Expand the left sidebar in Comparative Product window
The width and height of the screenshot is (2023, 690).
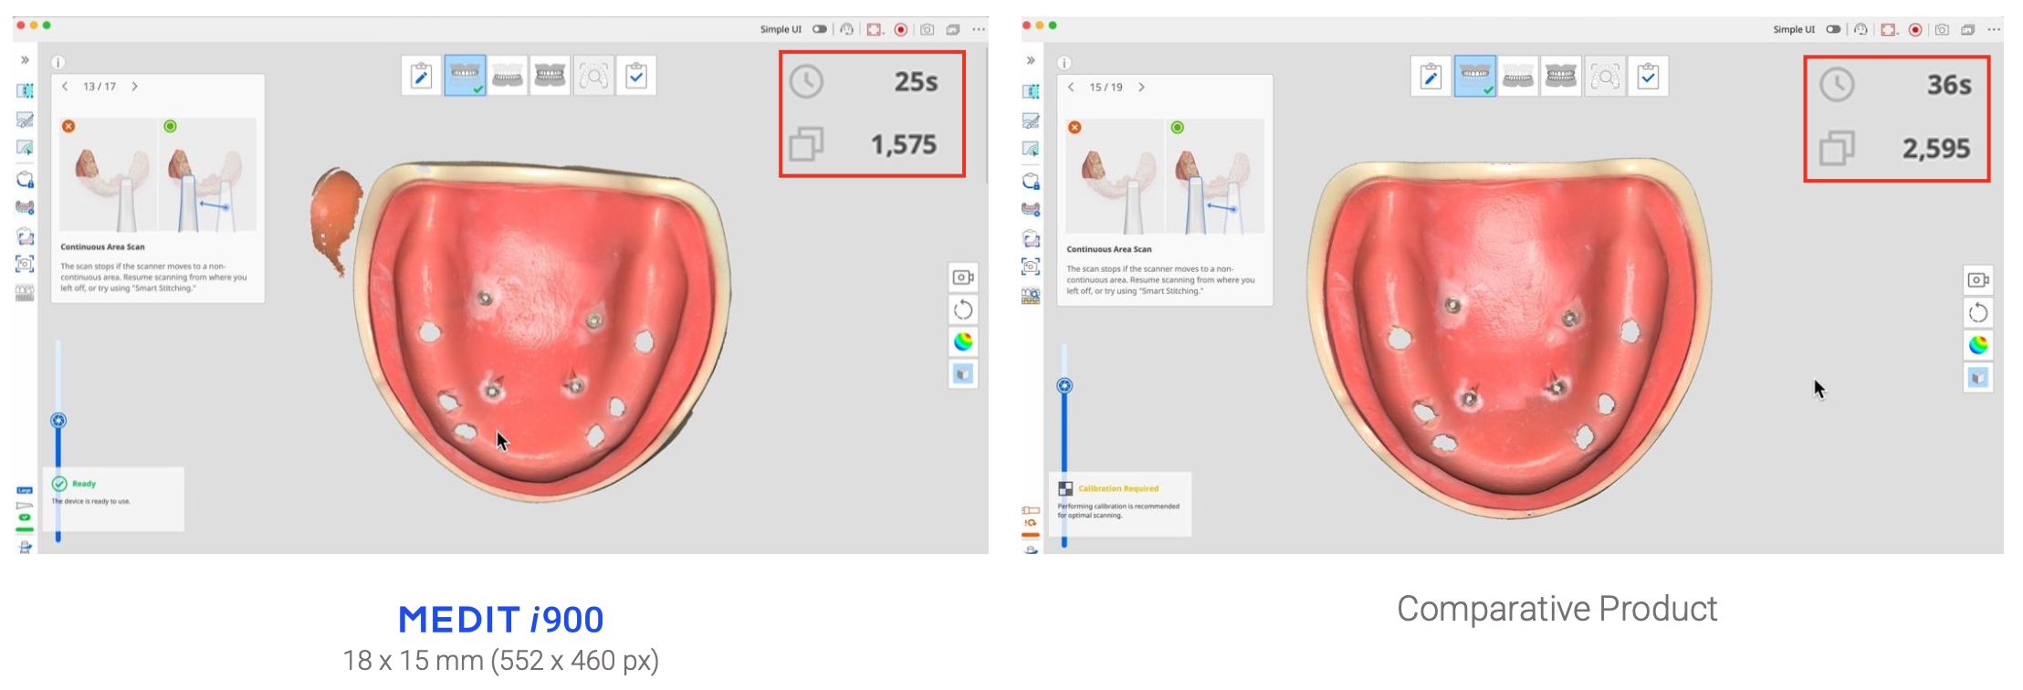pos(1031,60)
